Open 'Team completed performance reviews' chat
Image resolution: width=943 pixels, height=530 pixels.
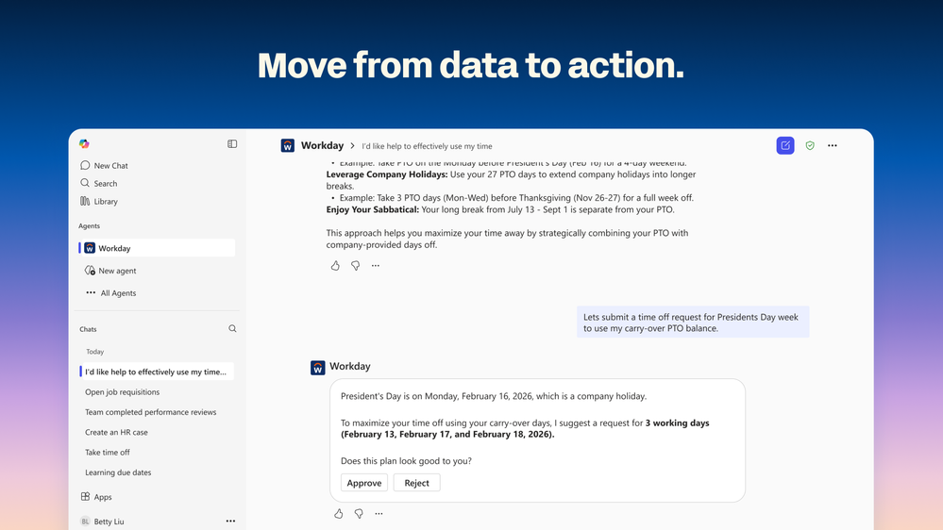(150, 411)
